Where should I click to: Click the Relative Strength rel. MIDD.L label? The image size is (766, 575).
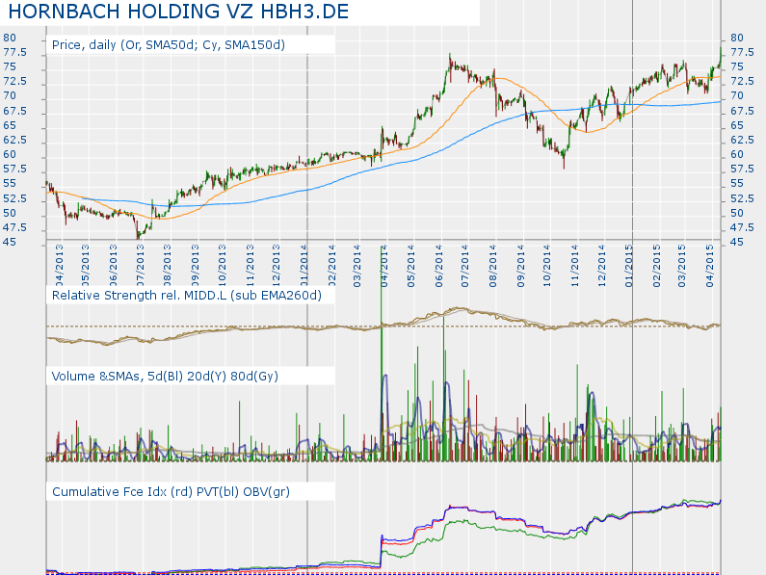click(187, 295)
